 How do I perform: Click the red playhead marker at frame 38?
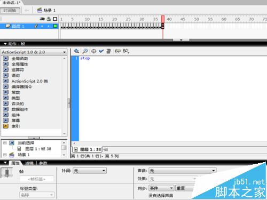[x=163, y=19]
